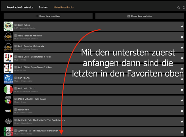186x137 pixels.
Task: Select the BeatsRadio station title
Action: pos(23,110)
